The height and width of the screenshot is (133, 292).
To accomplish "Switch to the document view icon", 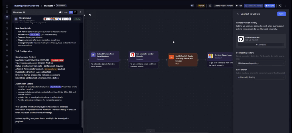I will click(x=75, y=12).
